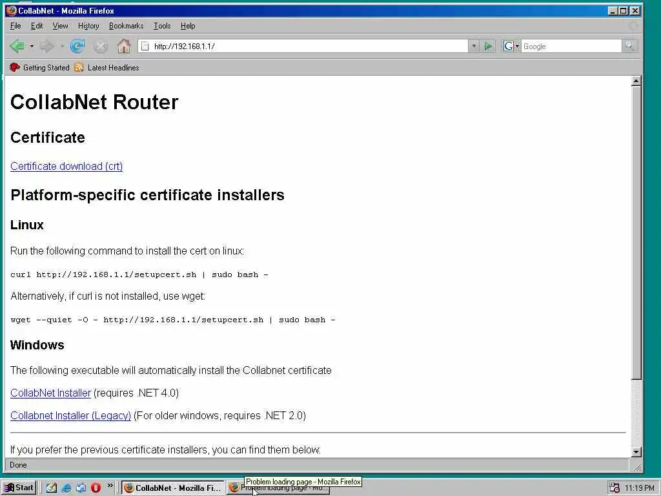Minimize the Firefox window
This screenshot has width=661, height=496.
(x=613, y=11)
